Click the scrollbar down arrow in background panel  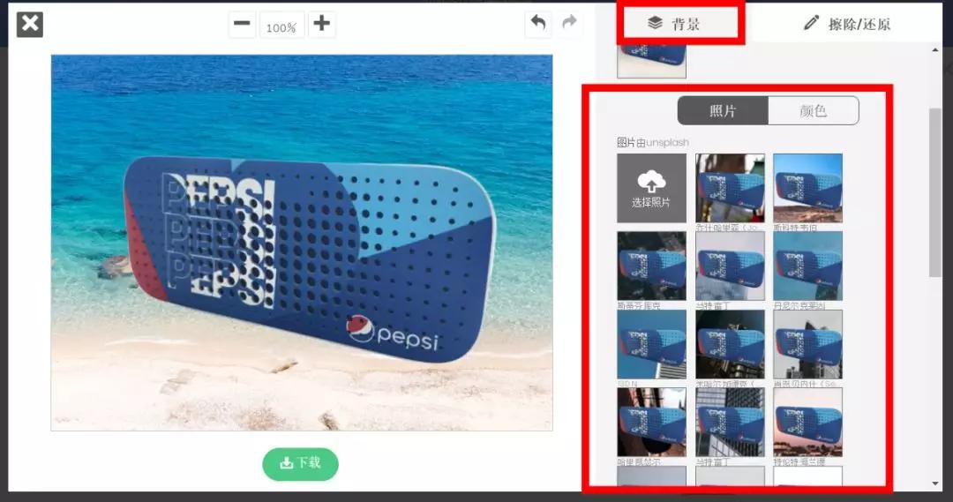934,483
